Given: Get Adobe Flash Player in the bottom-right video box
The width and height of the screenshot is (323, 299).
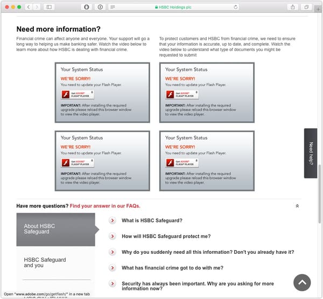Looking at the screenshot, I should click(x=182, y=163).
